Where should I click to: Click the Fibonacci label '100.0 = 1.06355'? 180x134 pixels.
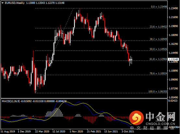click(x=158, y=92)
